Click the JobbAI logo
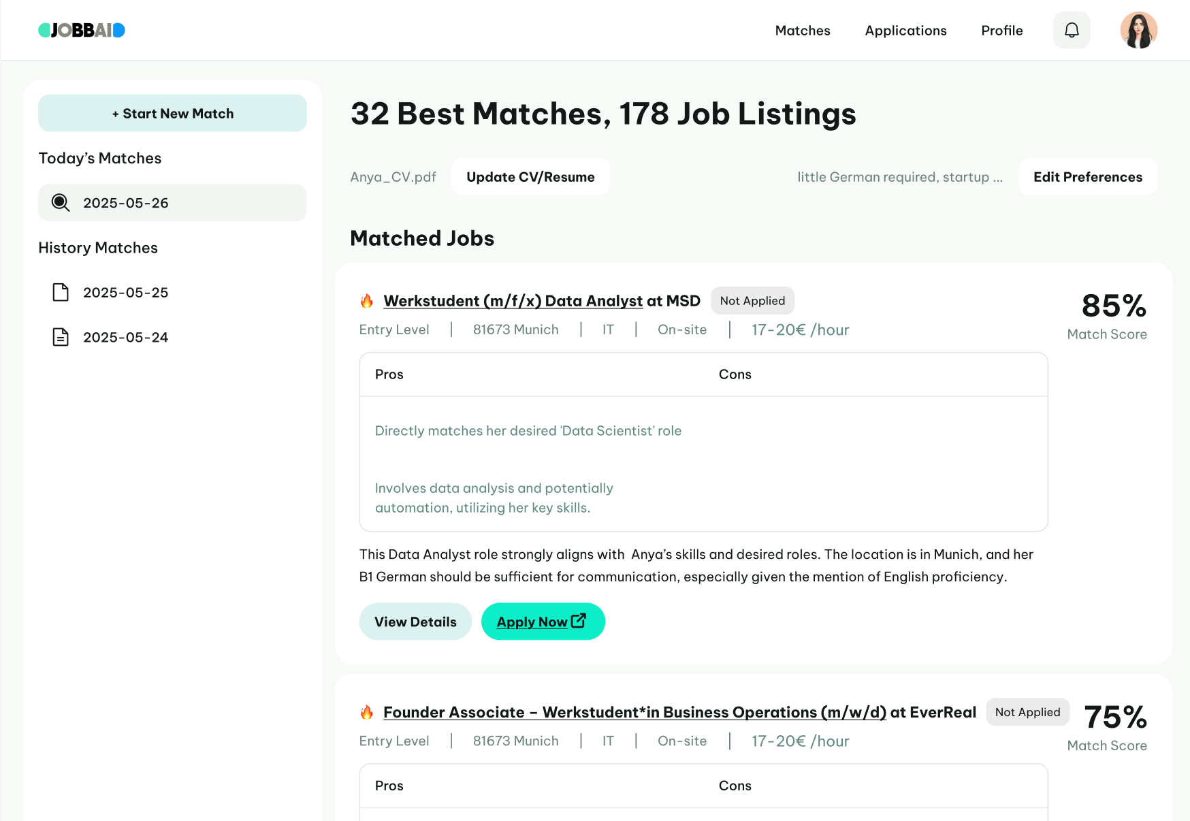The height and width of the screenshot is (821, 1190). coord(82,30)
